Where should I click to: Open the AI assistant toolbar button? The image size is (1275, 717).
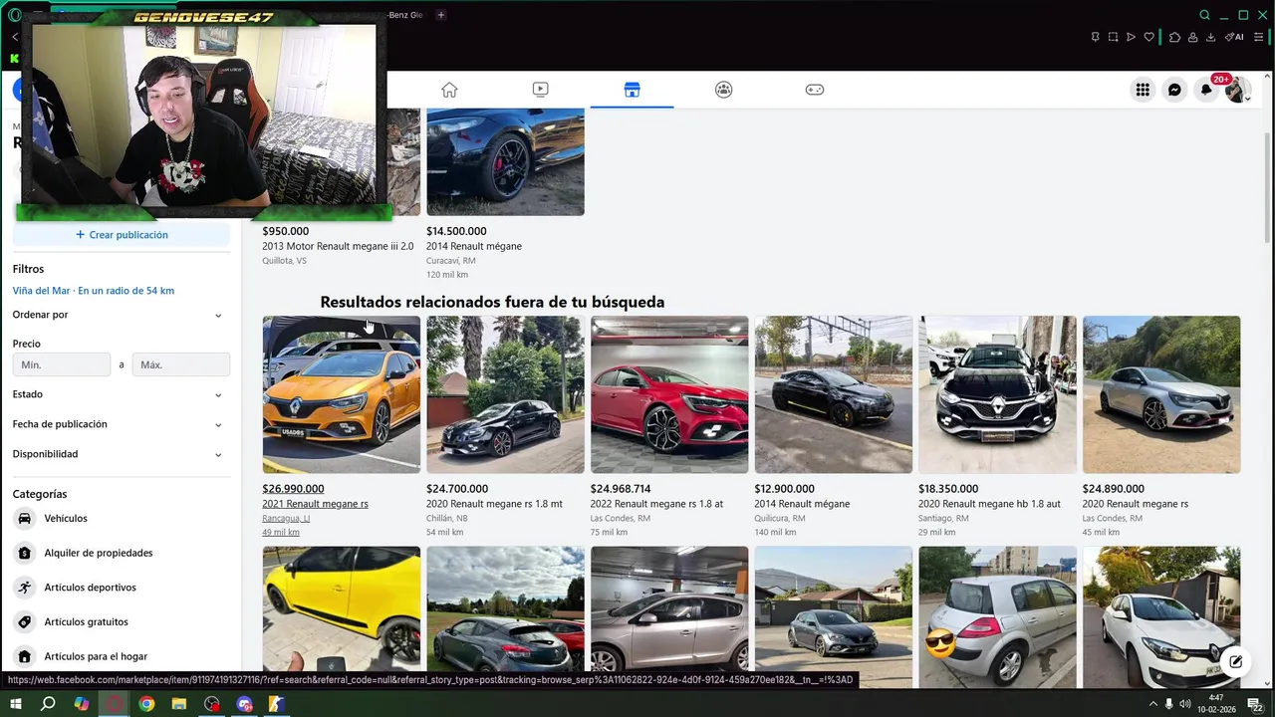pyautogui.click(x=1234, y=37)
